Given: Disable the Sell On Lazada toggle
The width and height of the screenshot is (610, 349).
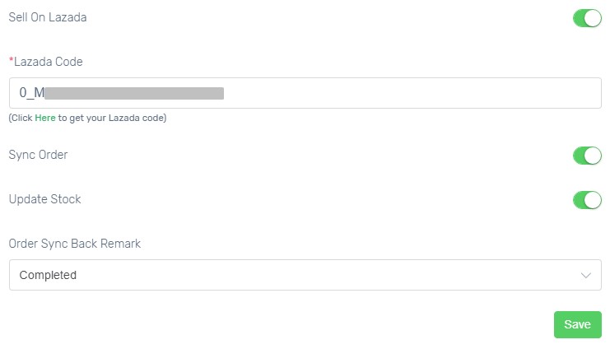Looking at the screenshot, I should 587,18.
